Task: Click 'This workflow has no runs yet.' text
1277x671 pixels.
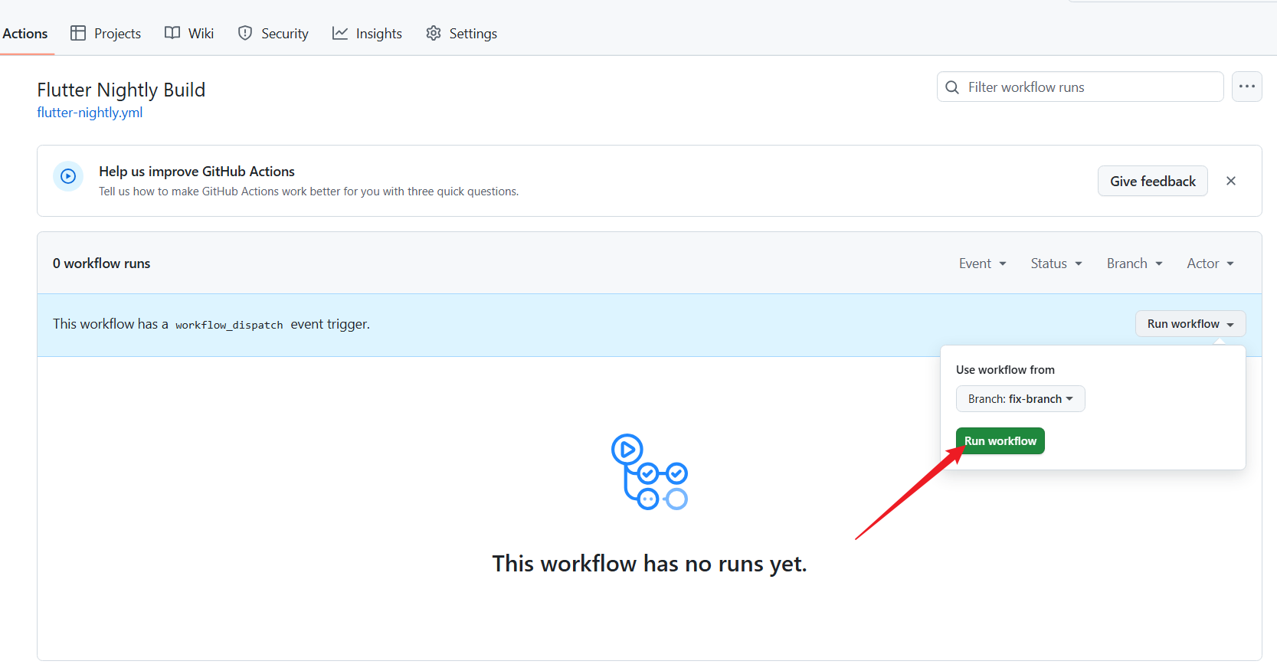Action: click(x=650, y=564)
